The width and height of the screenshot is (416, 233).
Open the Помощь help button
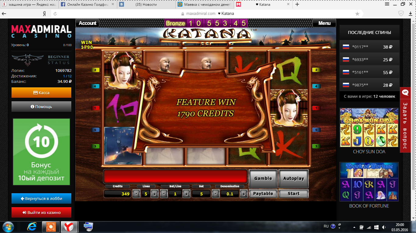click(x=41, y=106)
